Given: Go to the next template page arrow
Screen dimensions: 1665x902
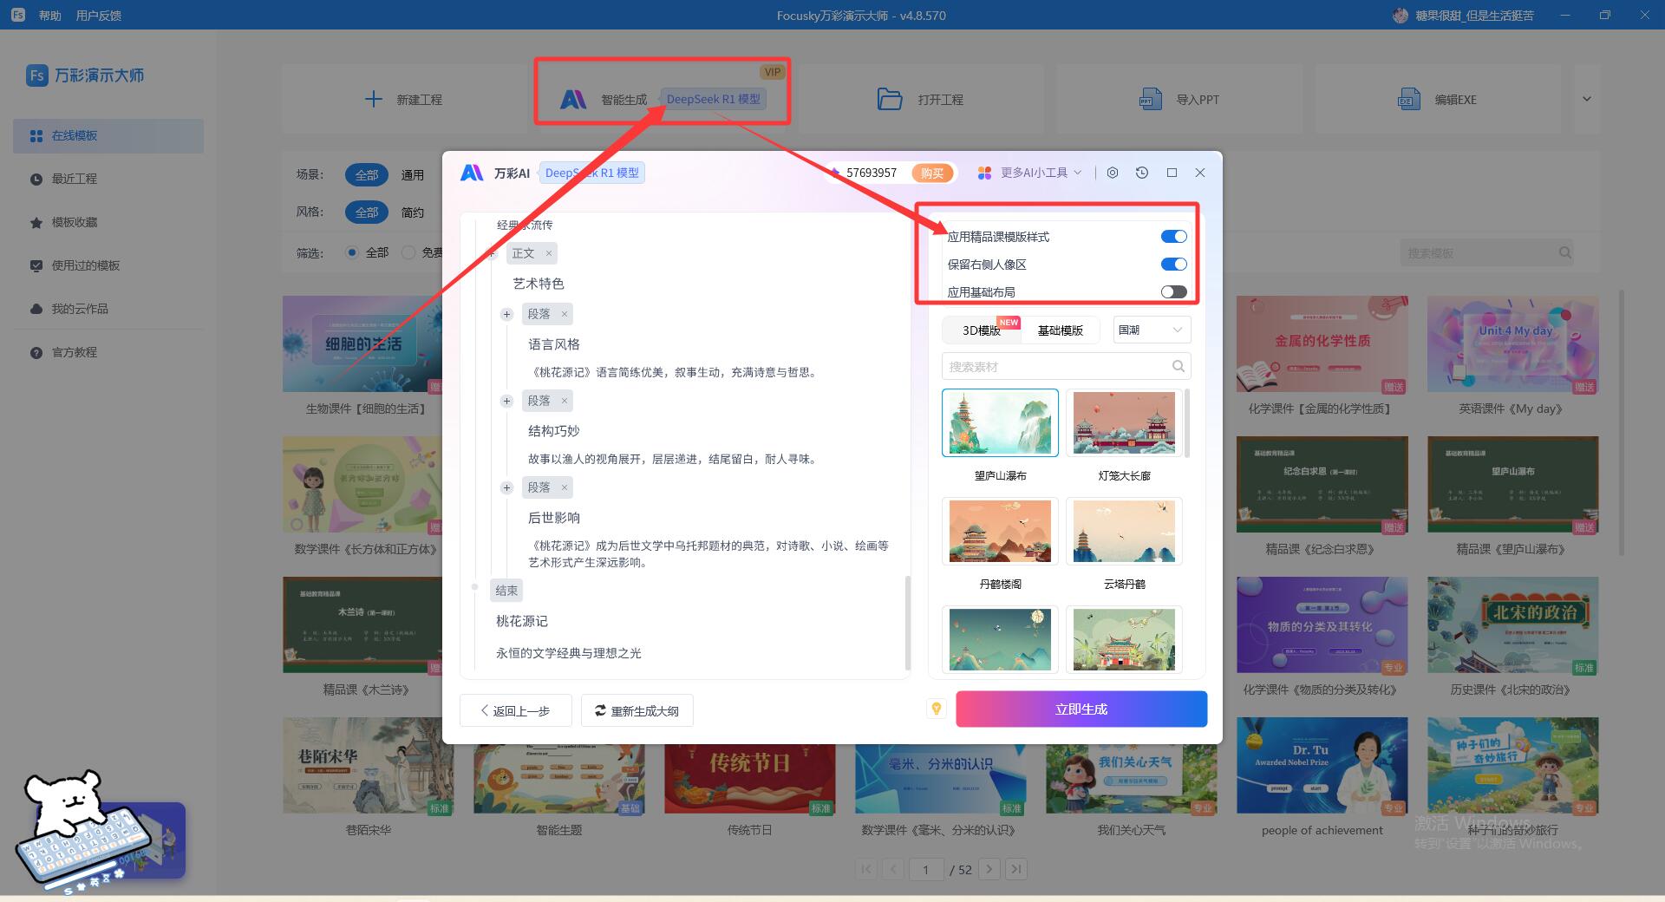Looking at the screenshot, I should [989, 868].
